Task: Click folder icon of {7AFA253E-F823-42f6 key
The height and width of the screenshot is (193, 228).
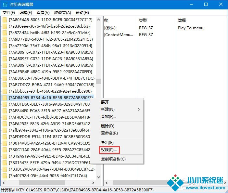Action: point(5,124)
